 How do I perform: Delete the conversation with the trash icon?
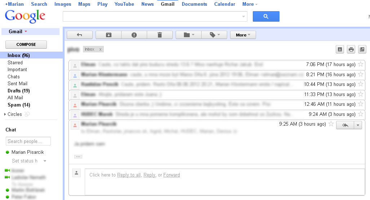160,35
